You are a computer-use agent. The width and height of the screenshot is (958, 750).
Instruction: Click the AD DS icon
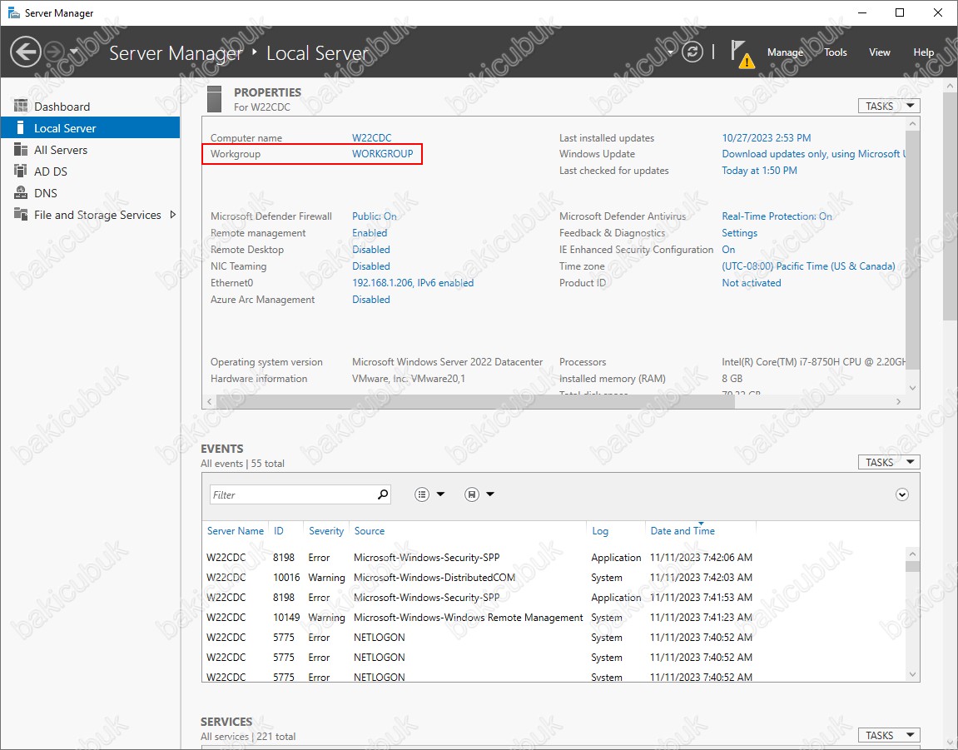tap(21, 171)
